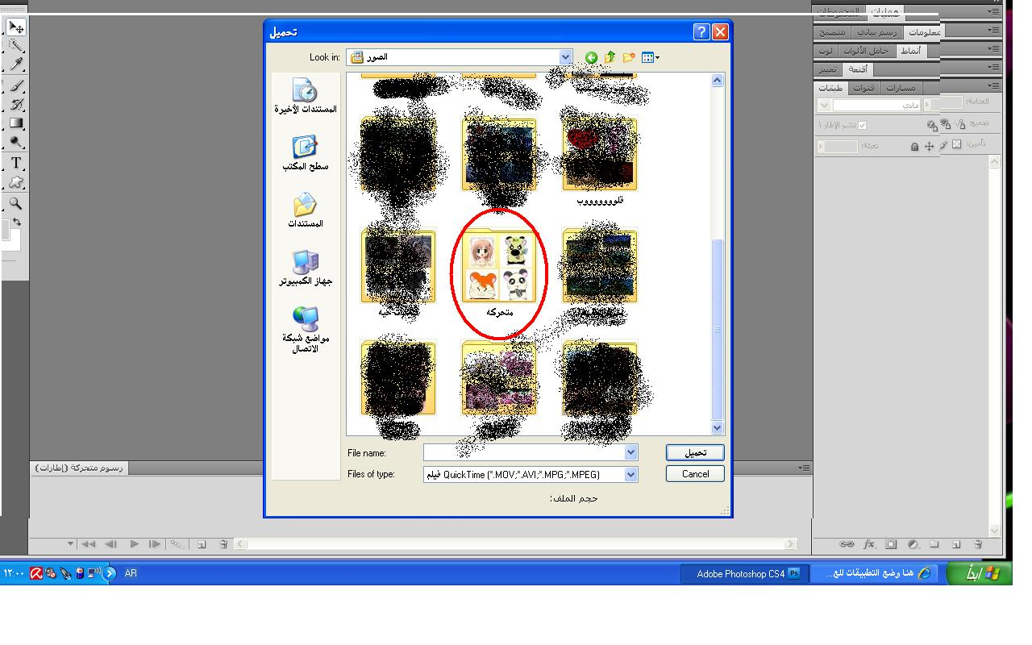
Task: Select the Horizontal Type tool
Action: pyautogui.click(x=15, y=163)
